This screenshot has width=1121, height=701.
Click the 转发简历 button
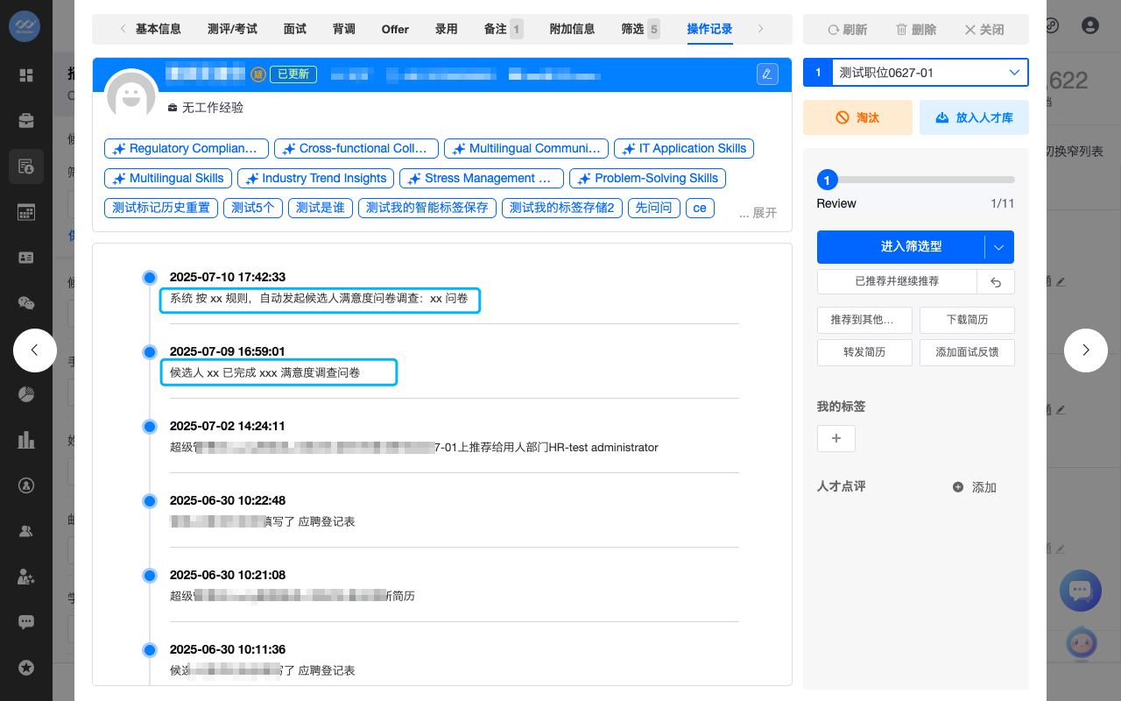click(x=865, y=352)
